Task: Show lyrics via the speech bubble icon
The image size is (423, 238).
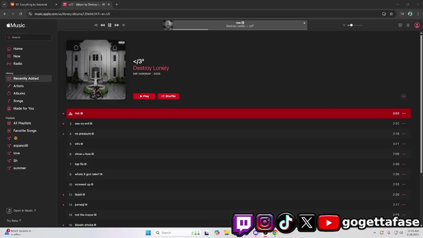Action: [x=400, y=25]
